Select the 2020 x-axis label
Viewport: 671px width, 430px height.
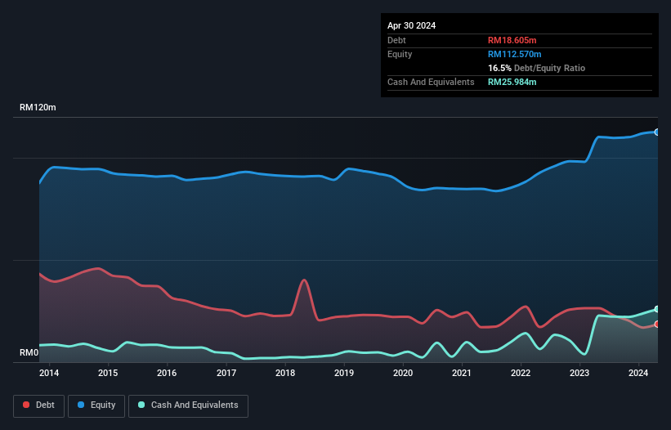403,373
